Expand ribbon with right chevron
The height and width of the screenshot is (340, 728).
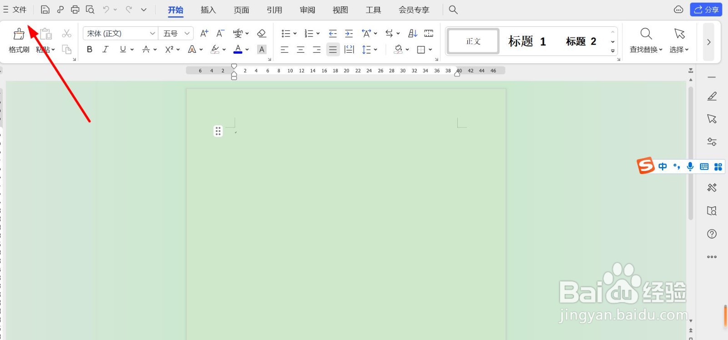point(708,42)
